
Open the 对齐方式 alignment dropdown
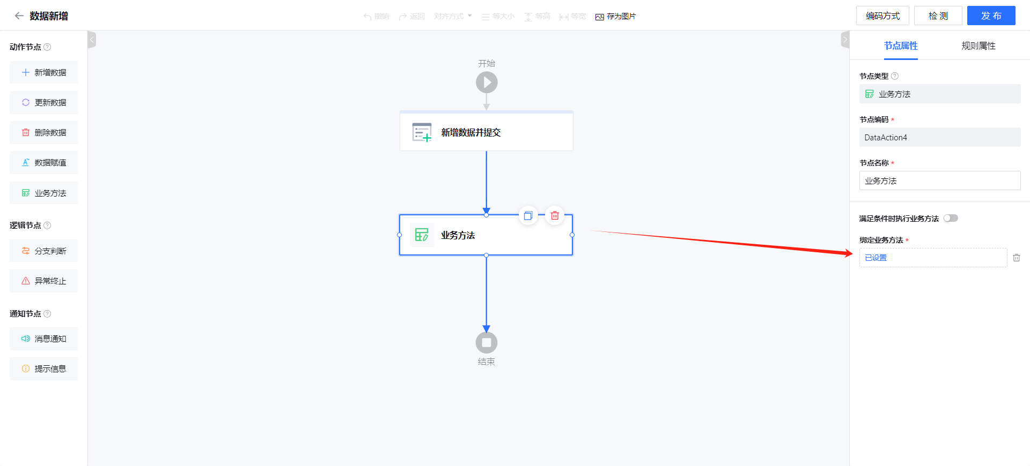453,16
